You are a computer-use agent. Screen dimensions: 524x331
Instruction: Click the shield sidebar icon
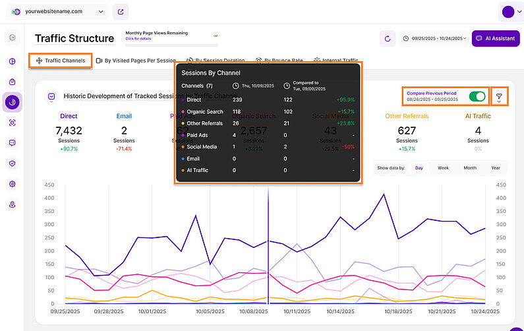13,163
